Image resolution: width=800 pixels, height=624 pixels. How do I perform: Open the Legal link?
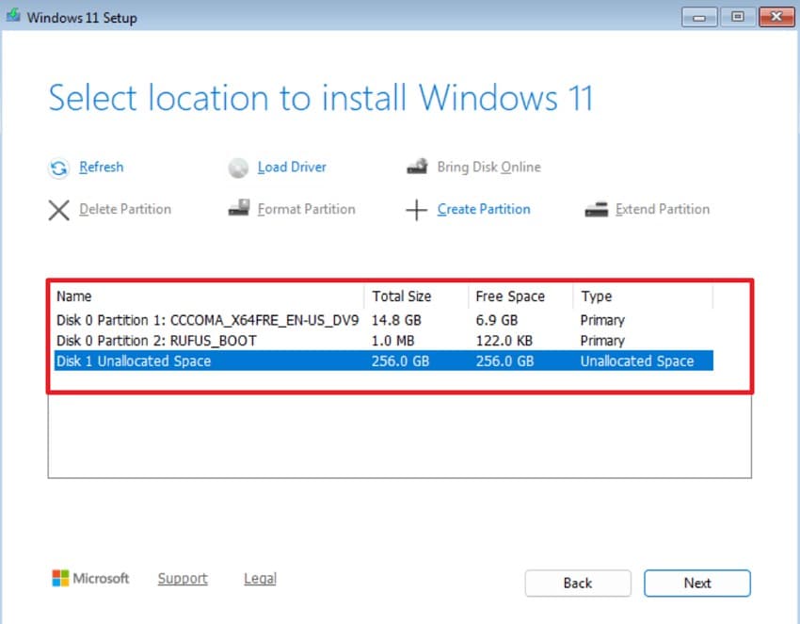(260, 578)
